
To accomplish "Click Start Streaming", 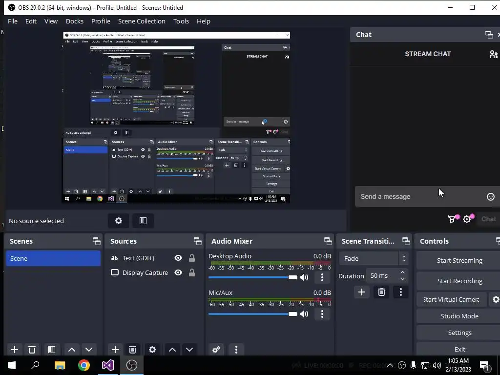I will (459, 261).
